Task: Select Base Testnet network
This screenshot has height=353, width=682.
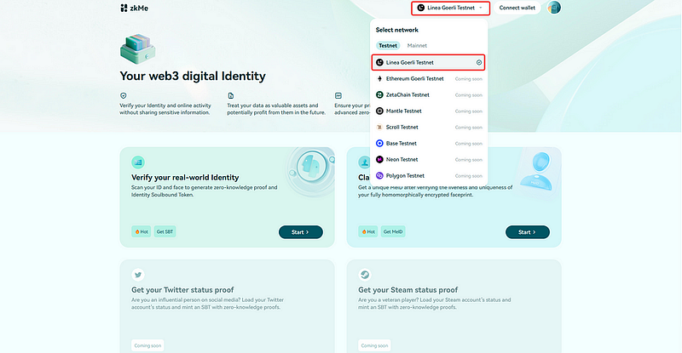Action: point(429,143)
